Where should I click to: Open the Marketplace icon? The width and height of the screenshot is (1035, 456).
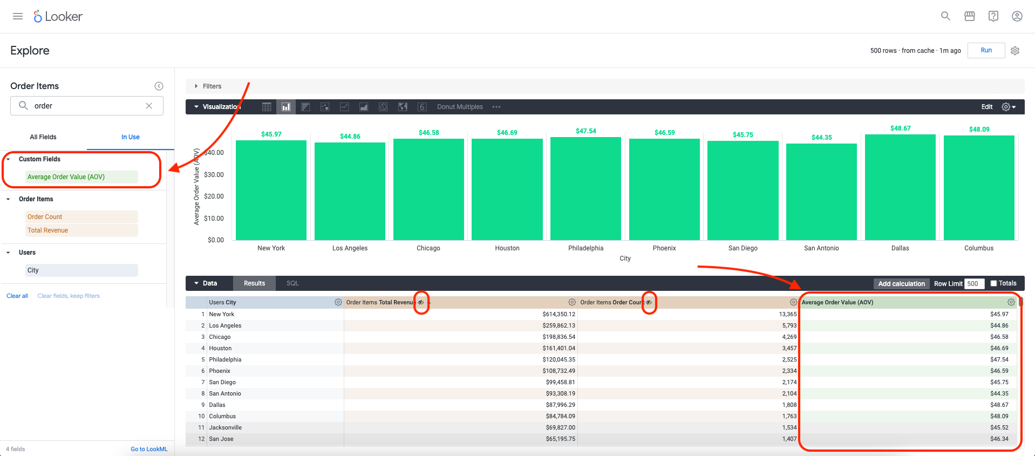tap(970, 16)
